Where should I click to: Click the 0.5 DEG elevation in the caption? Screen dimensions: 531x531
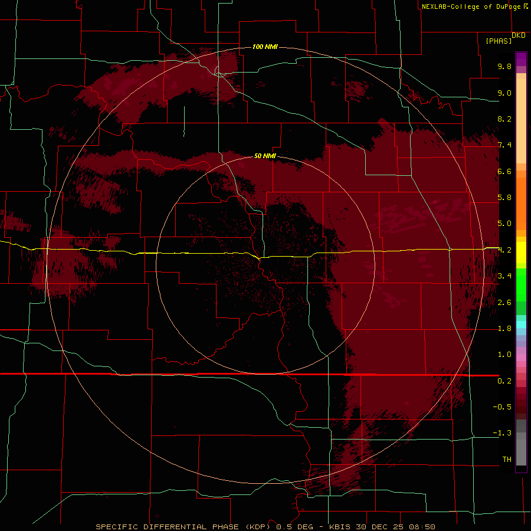[x=294, y=527]
